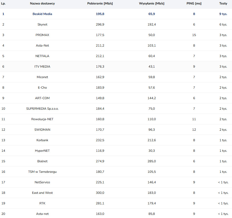Sort by Testy column header
Screen dimensions: 232x218
tap(223, 3)
